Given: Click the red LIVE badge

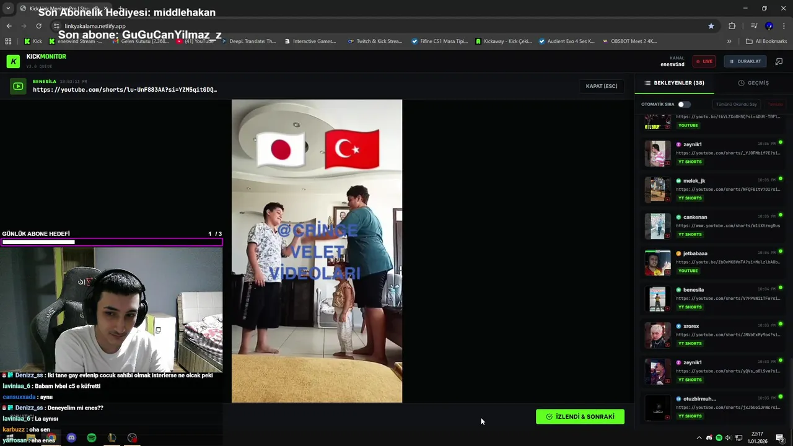Looking at the screenshot, I should coord(704,61).
